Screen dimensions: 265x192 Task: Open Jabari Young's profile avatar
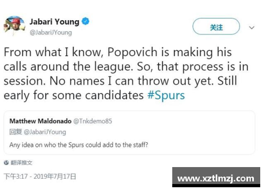[x=14, y=25]
